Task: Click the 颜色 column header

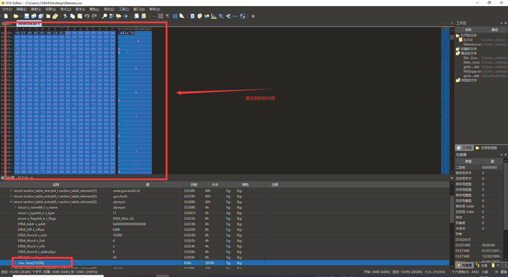Action: 245,184
